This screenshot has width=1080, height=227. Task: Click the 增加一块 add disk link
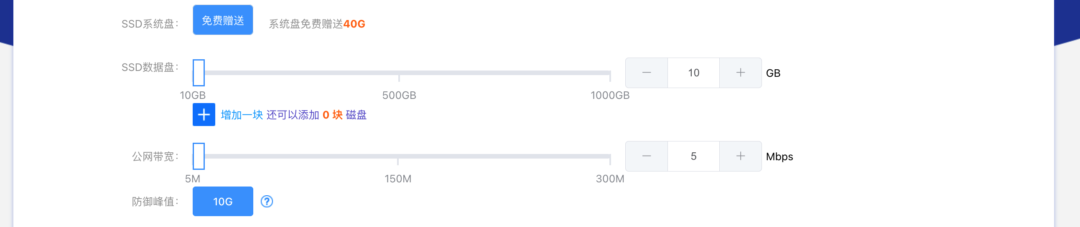(x=242, y=115)
